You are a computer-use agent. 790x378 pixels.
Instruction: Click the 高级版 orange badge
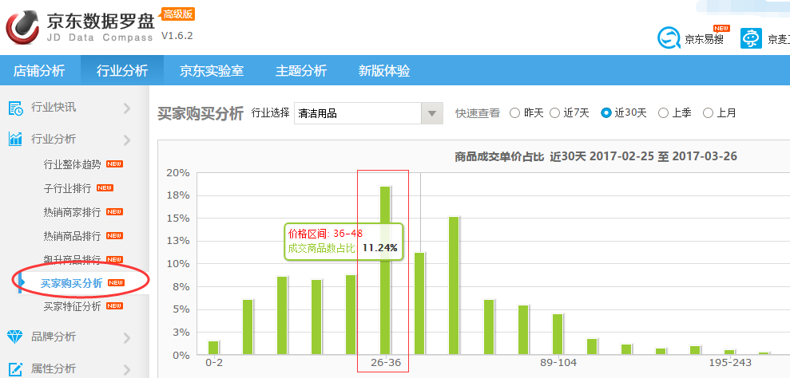click(x=178, y=14)
